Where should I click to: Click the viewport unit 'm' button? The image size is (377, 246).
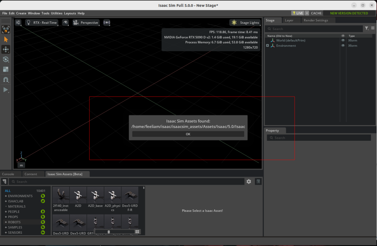coord(21,165)
